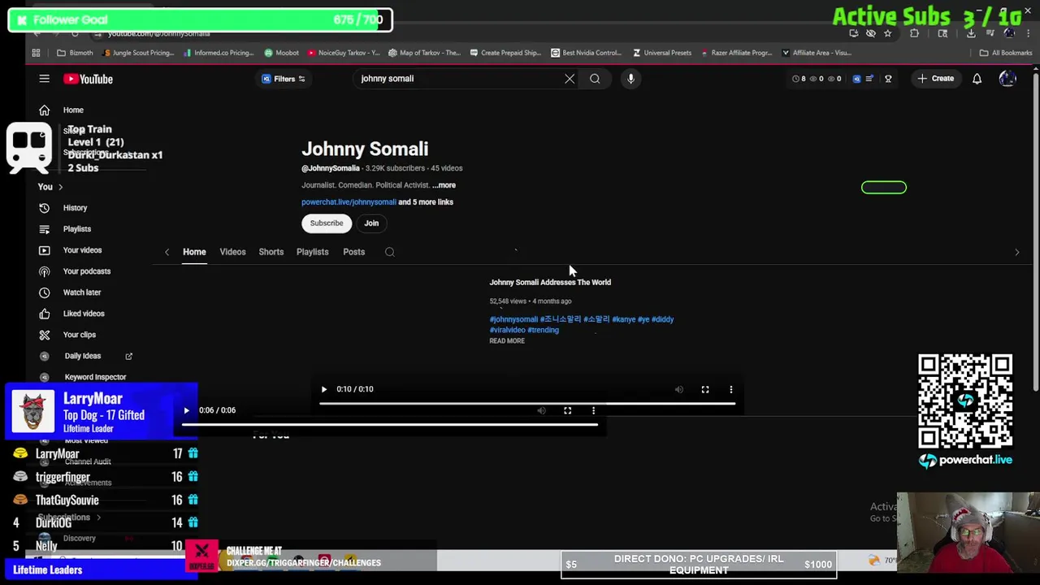Viewport: 1040px width, 585px height.
Task: Open the Moobot bookmark
Action: tap(282, 53)
